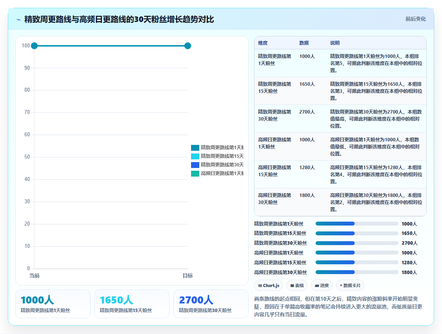
Task: Click the 1650人 value in table
Action: (307, 84)
